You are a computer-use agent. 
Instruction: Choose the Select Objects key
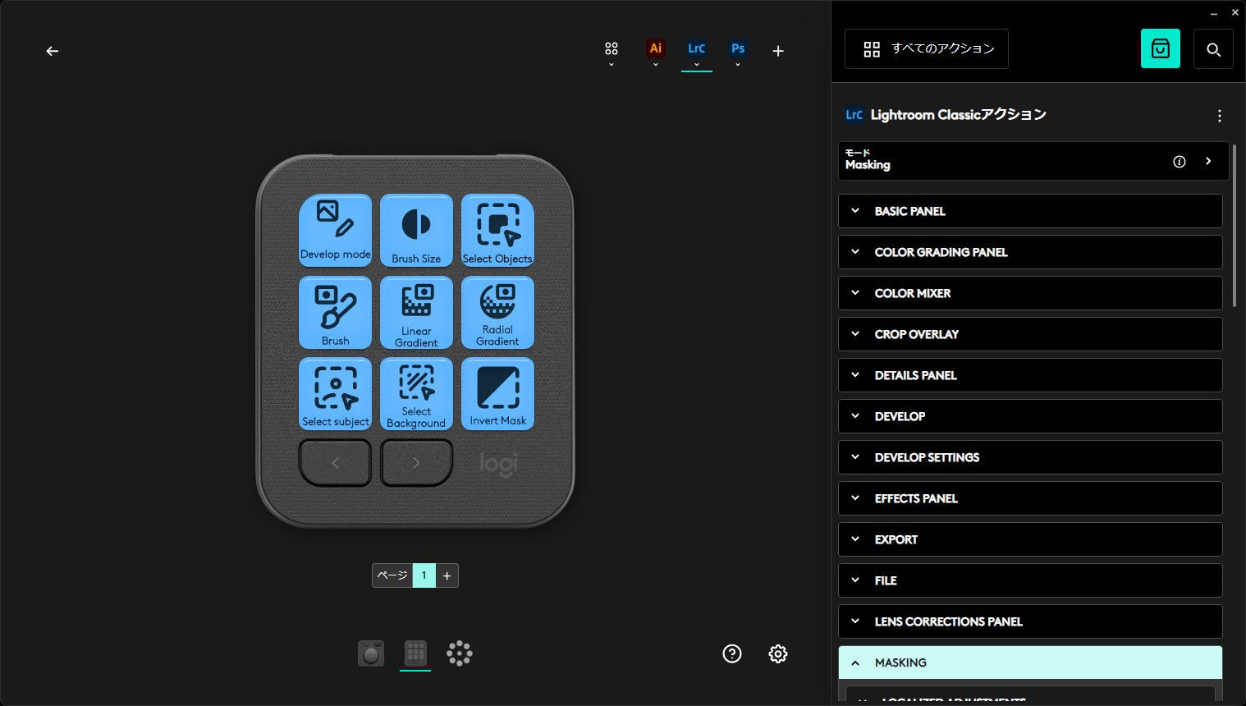click(497, 231)
